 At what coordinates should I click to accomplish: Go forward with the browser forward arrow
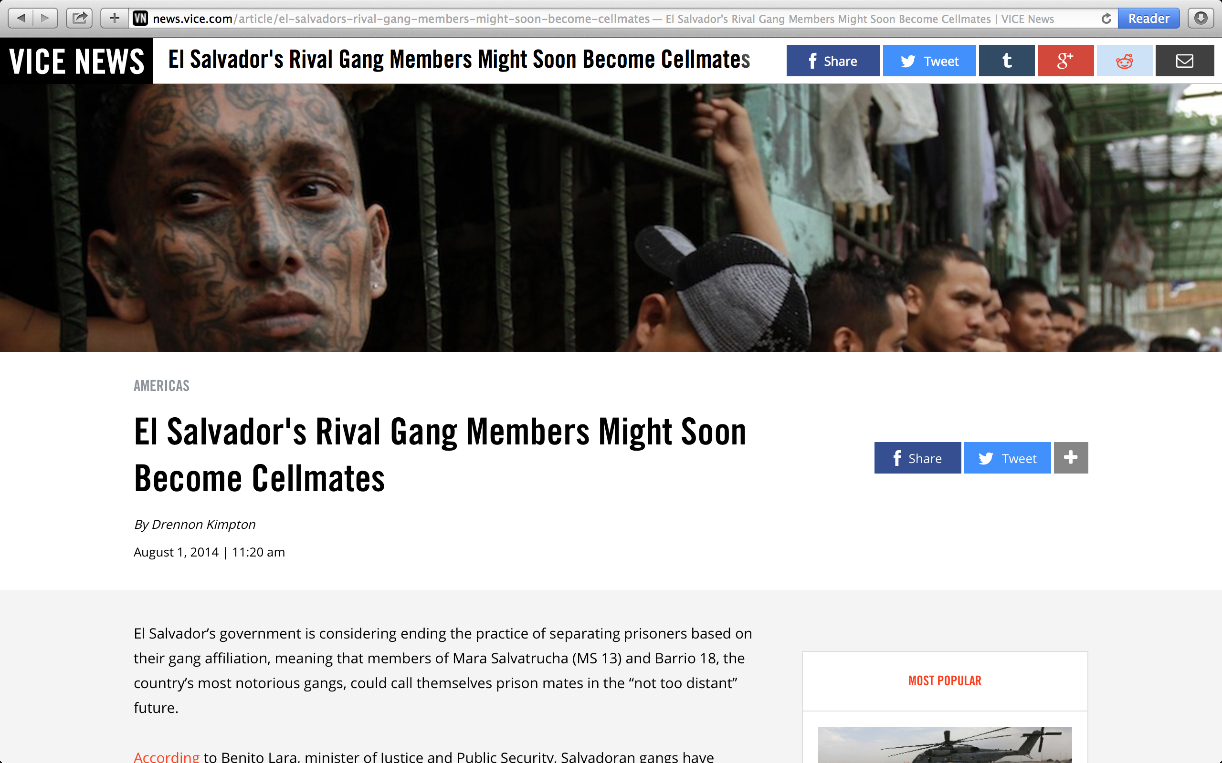click(x=45, y=19)
